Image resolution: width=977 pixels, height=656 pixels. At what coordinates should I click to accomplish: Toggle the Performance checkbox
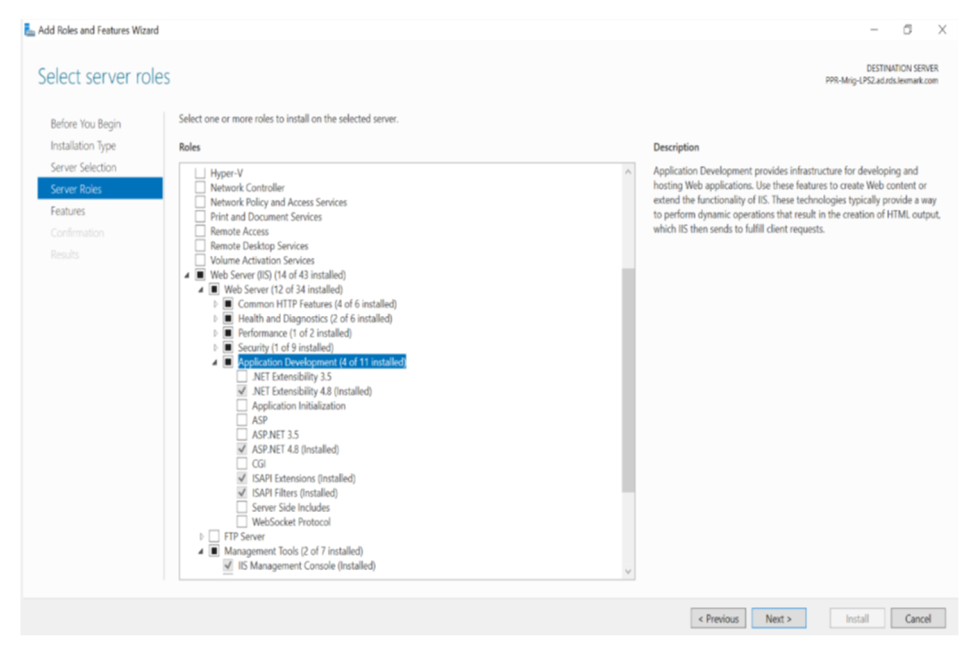point(228,333)
